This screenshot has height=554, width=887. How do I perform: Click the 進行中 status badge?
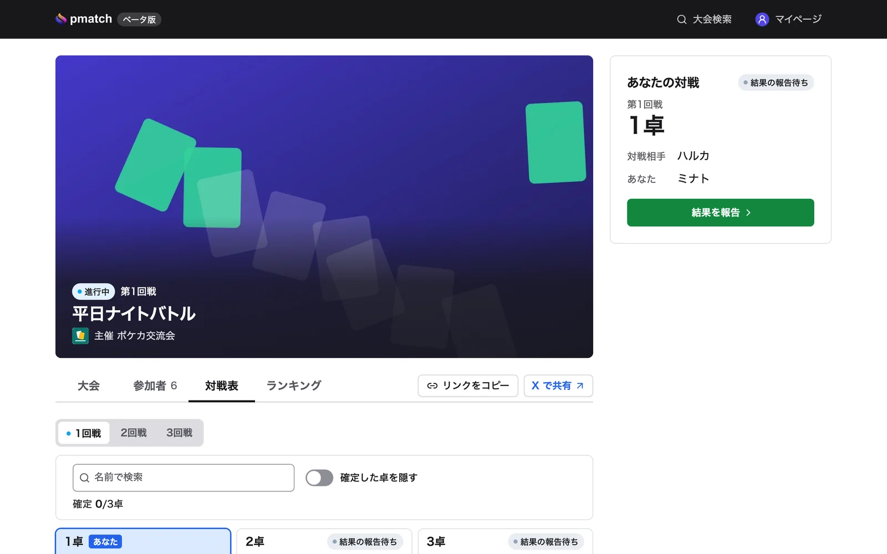[x=93, y=291]
